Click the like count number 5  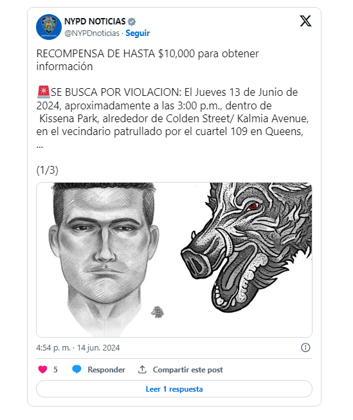55,370
